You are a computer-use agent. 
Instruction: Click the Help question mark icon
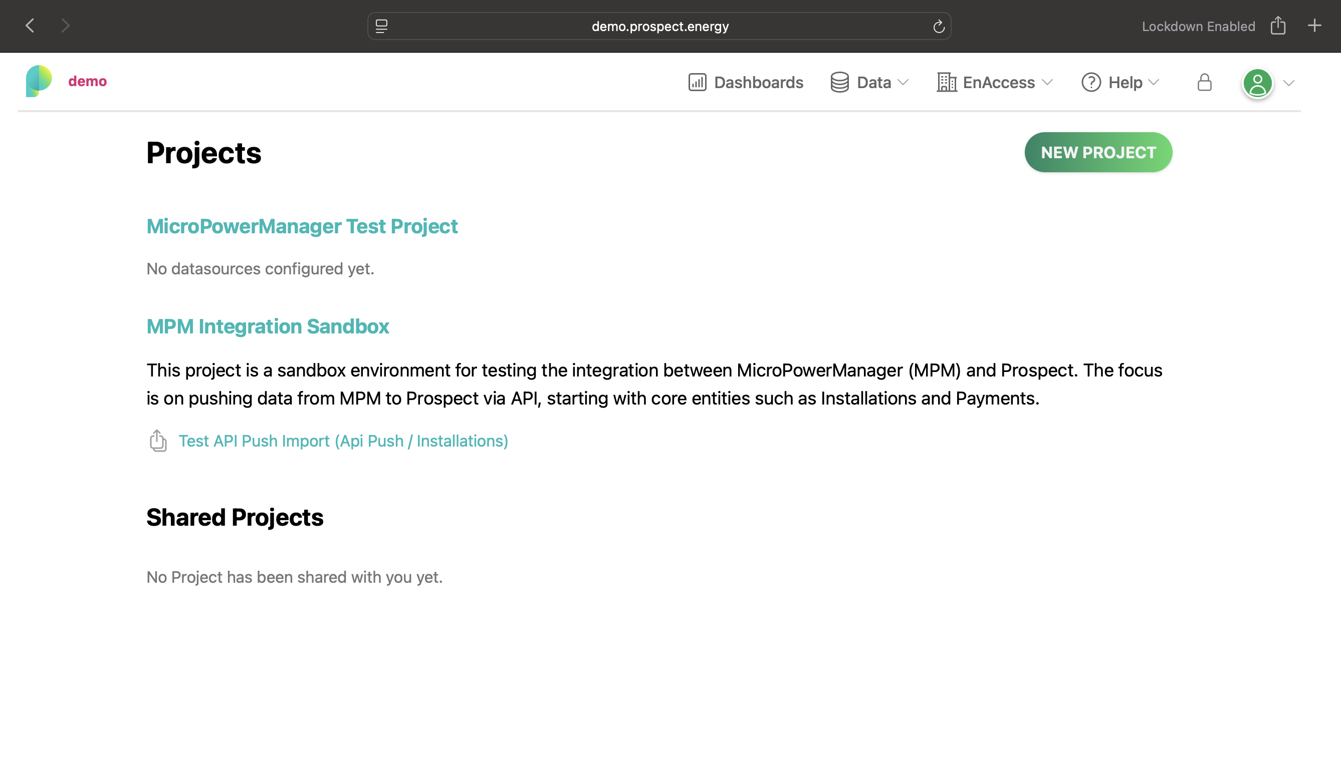coord(1091,82)
